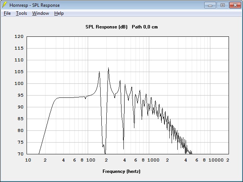Open the Tools menu

tap(21, 13)
